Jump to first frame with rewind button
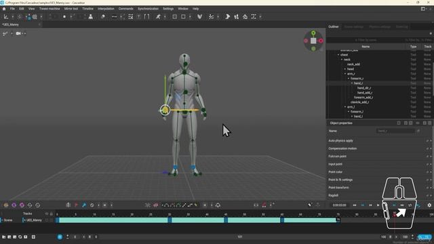The height and width of the screenshot is (244, 434). pyautogui.click(x=355, y=205)
